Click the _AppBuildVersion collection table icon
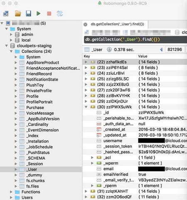Screen dimensions: 187x200 click(x=22, y=119)
